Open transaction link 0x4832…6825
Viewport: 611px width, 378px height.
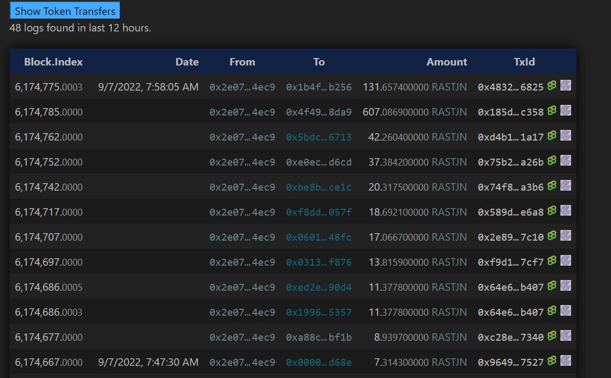pyautogui.click(x=510, y=87)
